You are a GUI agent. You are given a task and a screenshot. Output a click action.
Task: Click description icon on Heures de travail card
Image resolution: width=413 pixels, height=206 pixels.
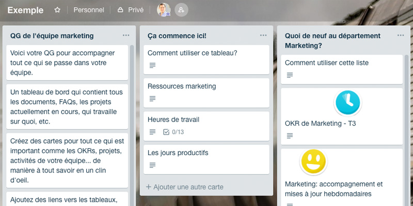click(152, 132)
